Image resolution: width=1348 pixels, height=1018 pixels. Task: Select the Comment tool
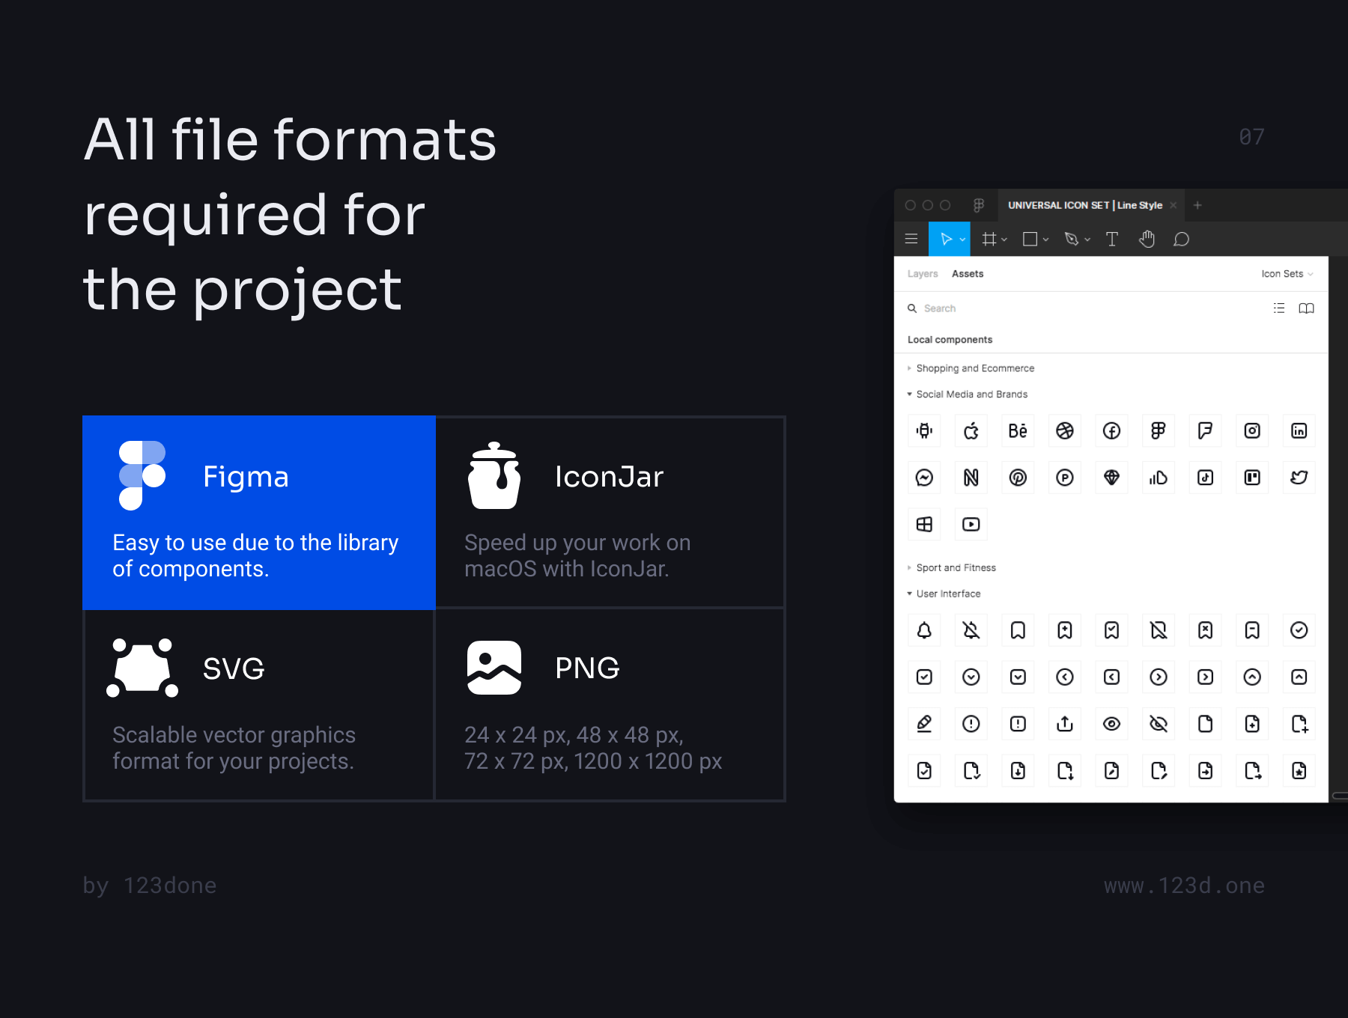click(x=1181, y=239)
